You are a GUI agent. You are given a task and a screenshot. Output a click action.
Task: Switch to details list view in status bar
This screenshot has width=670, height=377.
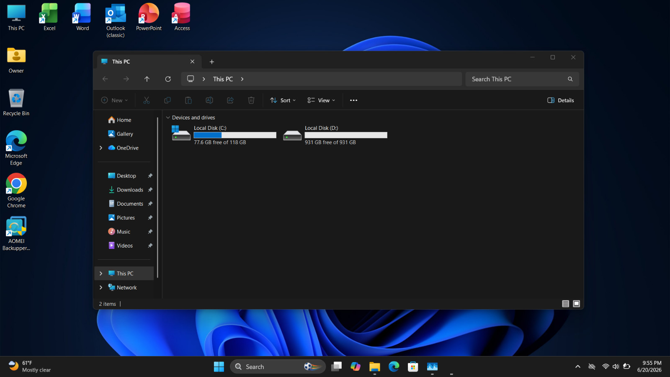(x=565, y=304)
